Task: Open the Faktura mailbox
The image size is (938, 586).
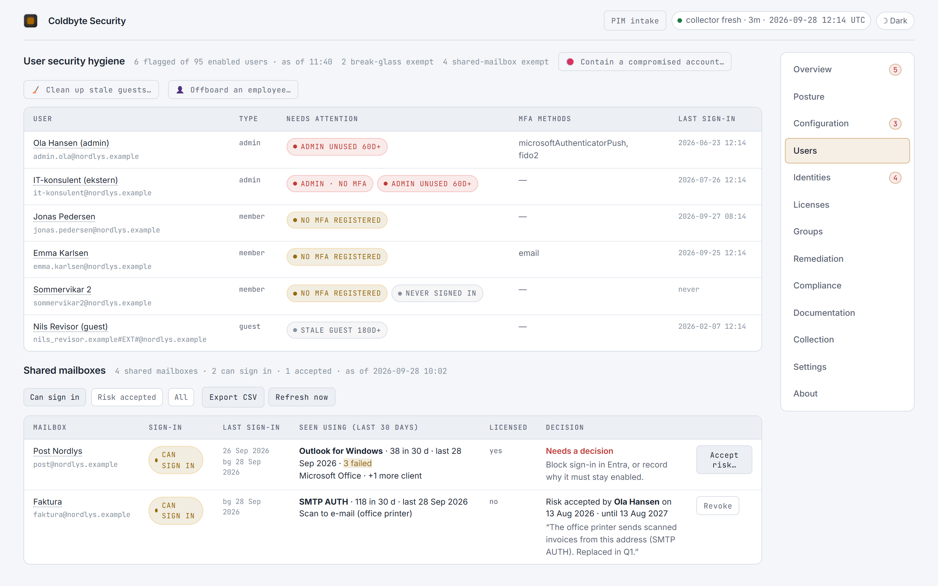Action: coord(47,502)
